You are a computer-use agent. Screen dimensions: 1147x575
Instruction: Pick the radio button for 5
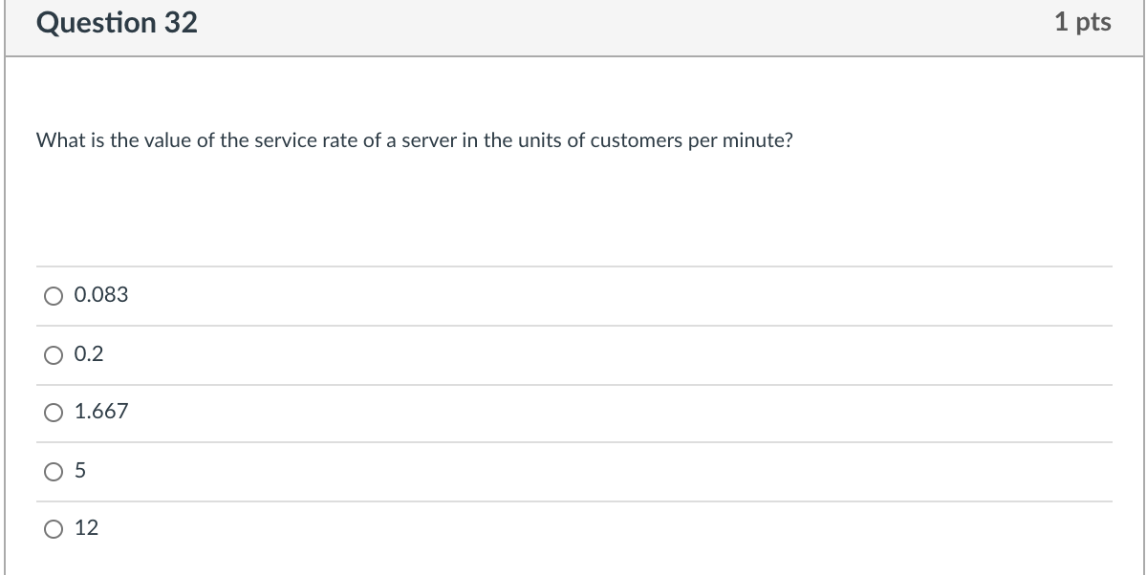pyautogui.click(x=53, y=472)
